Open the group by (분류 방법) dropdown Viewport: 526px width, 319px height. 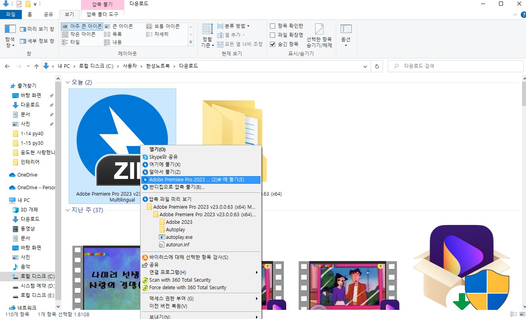pyautogui.click(x=233, y=26)
